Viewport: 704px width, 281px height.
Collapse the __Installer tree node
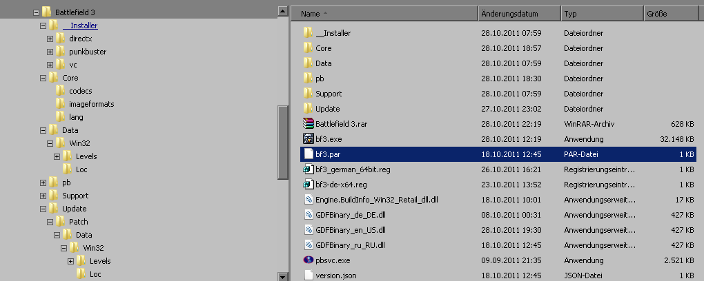(x=43, y=25)
